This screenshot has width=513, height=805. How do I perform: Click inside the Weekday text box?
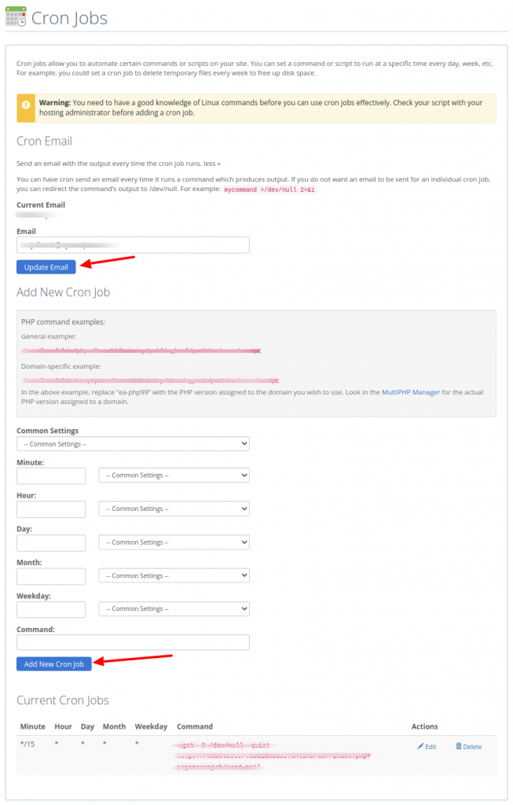[50, 608]
